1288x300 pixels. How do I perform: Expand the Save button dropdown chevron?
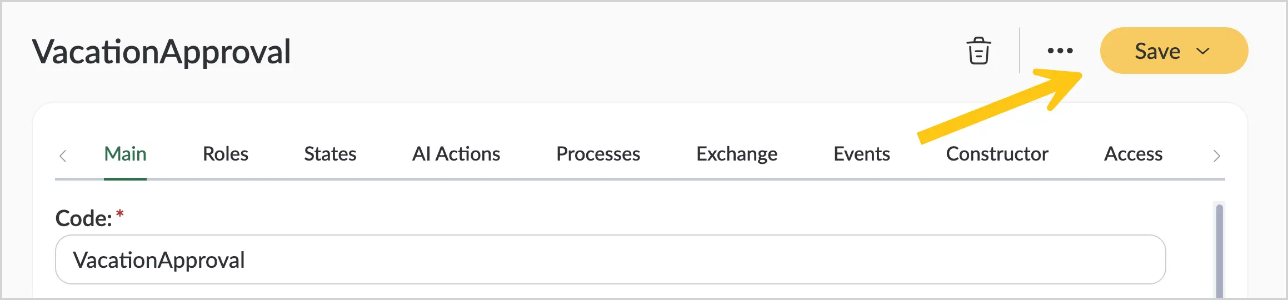coord(1203,51)
